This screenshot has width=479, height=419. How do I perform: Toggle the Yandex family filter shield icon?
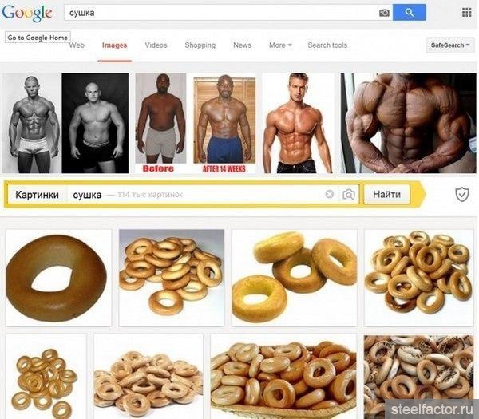[x=462, y=194]
